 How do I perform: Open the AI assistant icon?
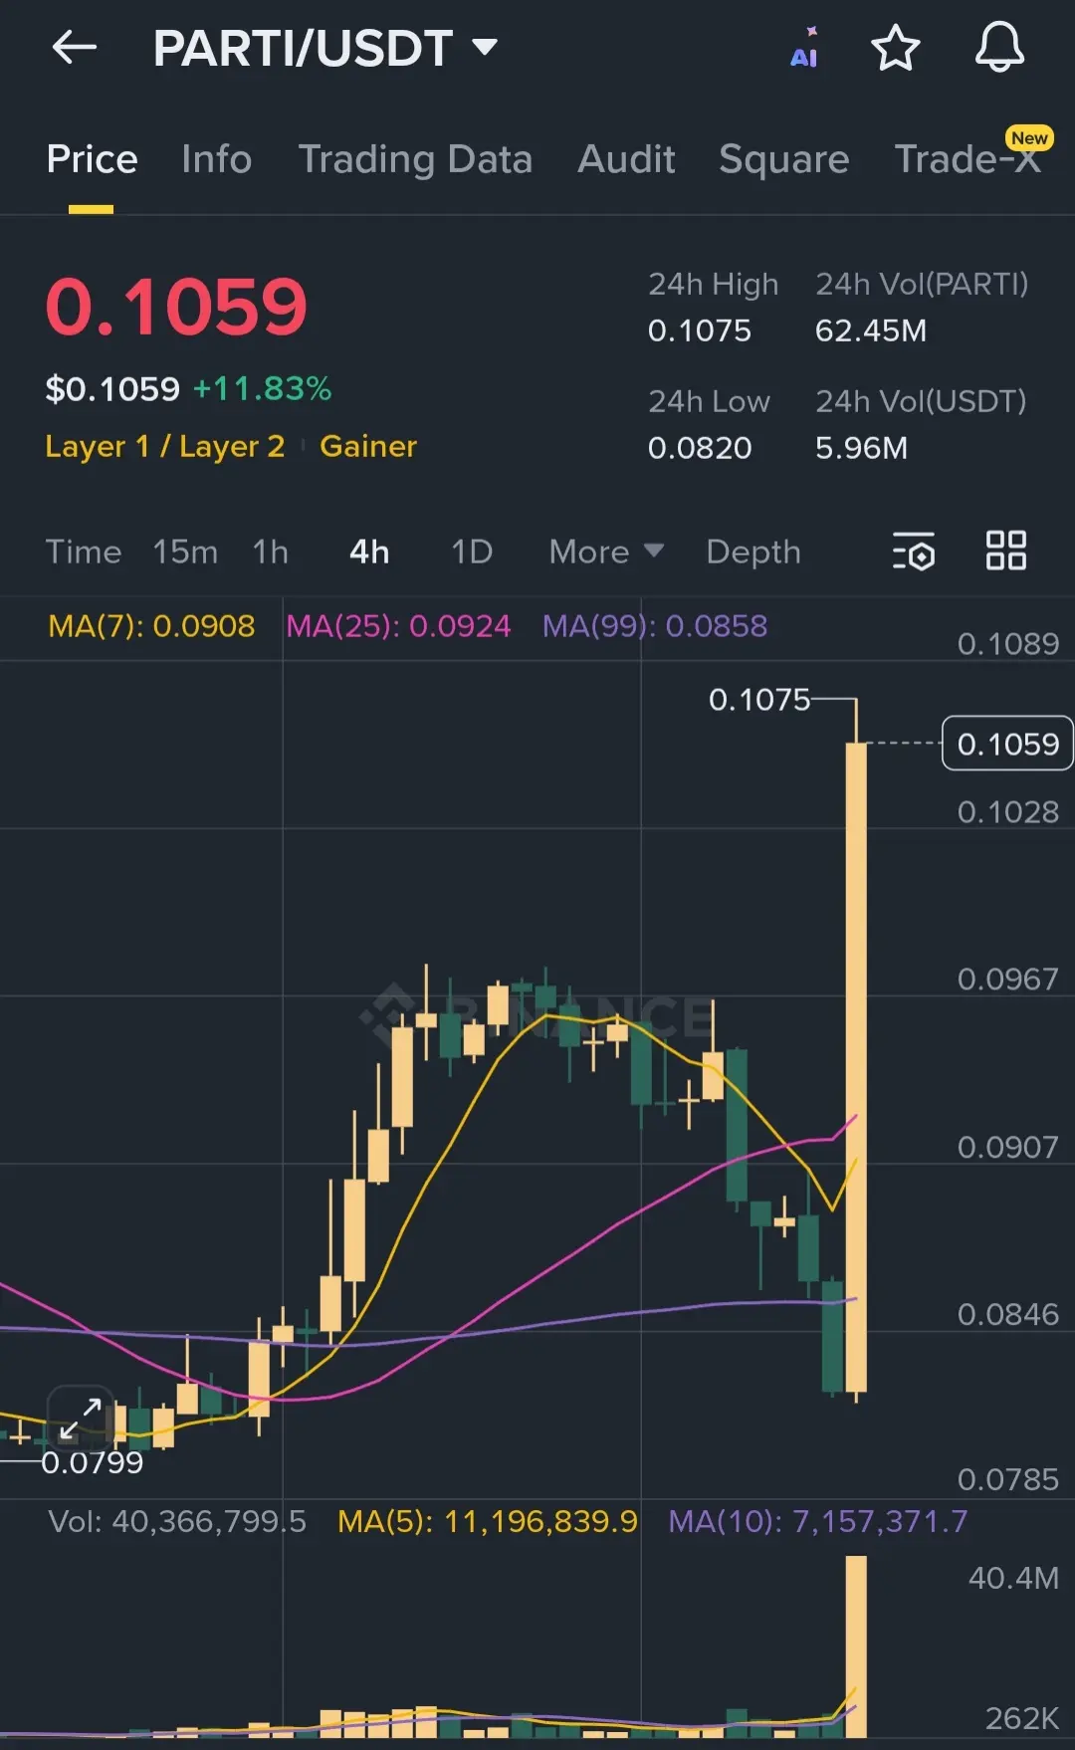click(x=804, y=48)
